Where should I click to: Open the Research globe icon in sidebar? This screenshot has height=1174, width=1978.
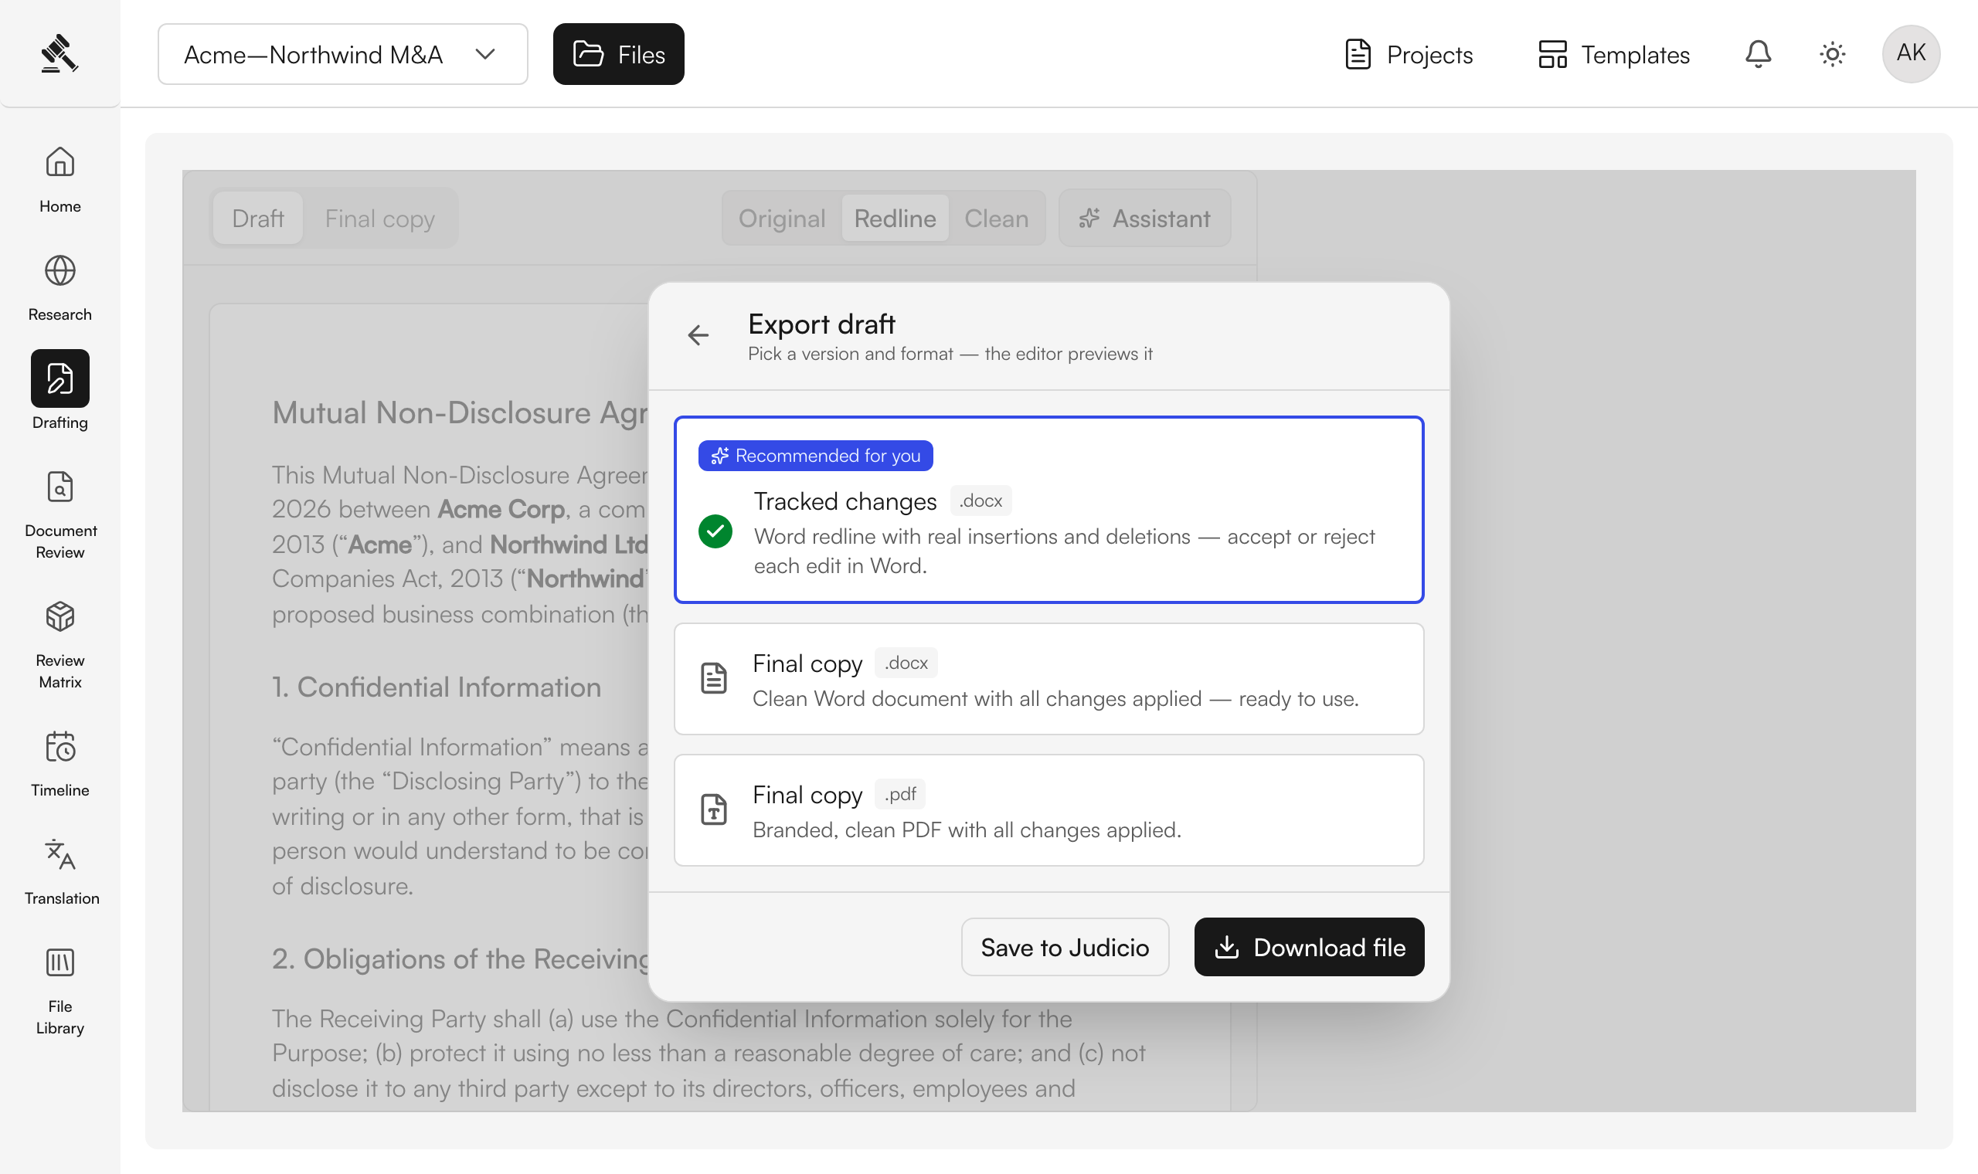click(x=60, y=270)
